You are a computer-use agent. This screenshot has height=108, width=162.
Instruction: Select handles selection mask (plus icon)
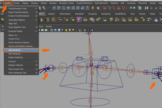point(54,8)
